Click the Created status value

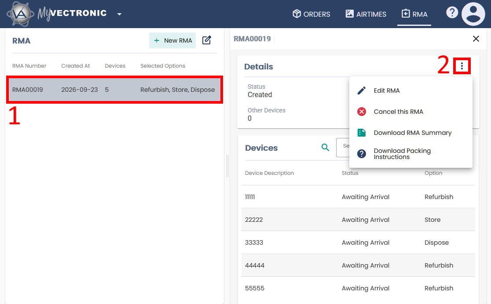click(260, 95)
